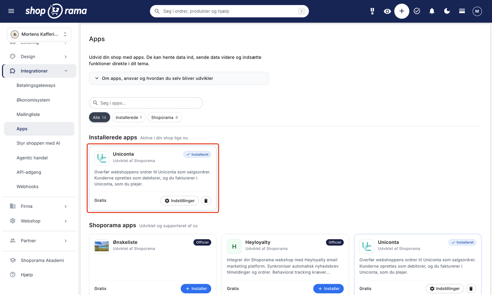This screenshot has height=295, width=492.
Task: Click the Ønskeliste app thumbnail
Action: 102,246
